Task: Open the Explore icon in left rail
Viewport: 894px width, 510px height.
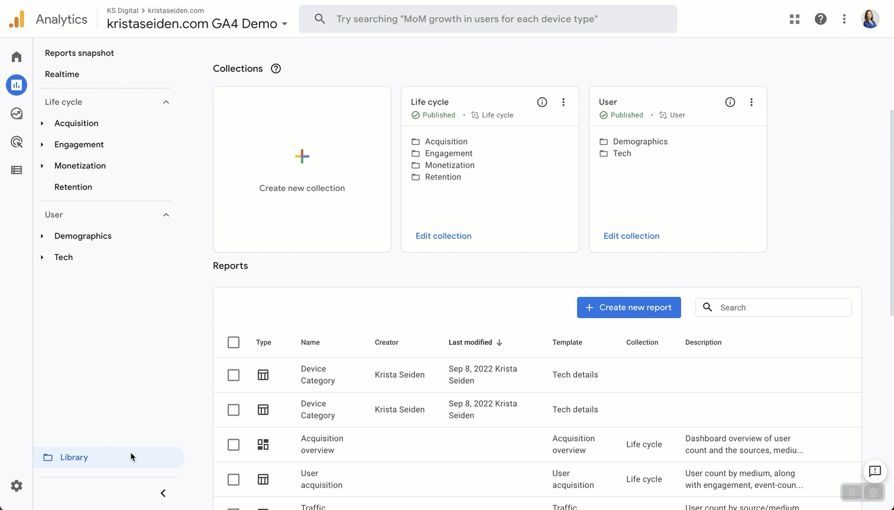Action: tap(17, 113)
